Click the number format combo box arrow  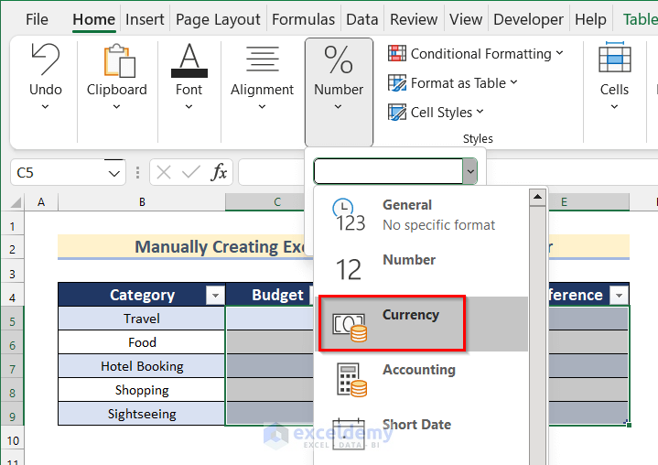(469, 171)
